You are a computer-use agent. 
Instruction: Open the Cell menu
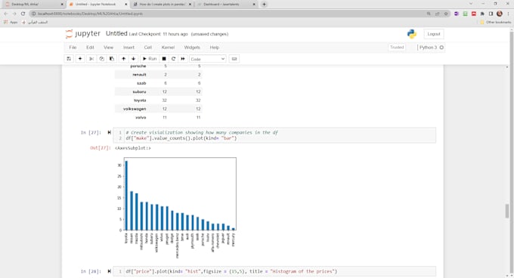click(148, 48)
